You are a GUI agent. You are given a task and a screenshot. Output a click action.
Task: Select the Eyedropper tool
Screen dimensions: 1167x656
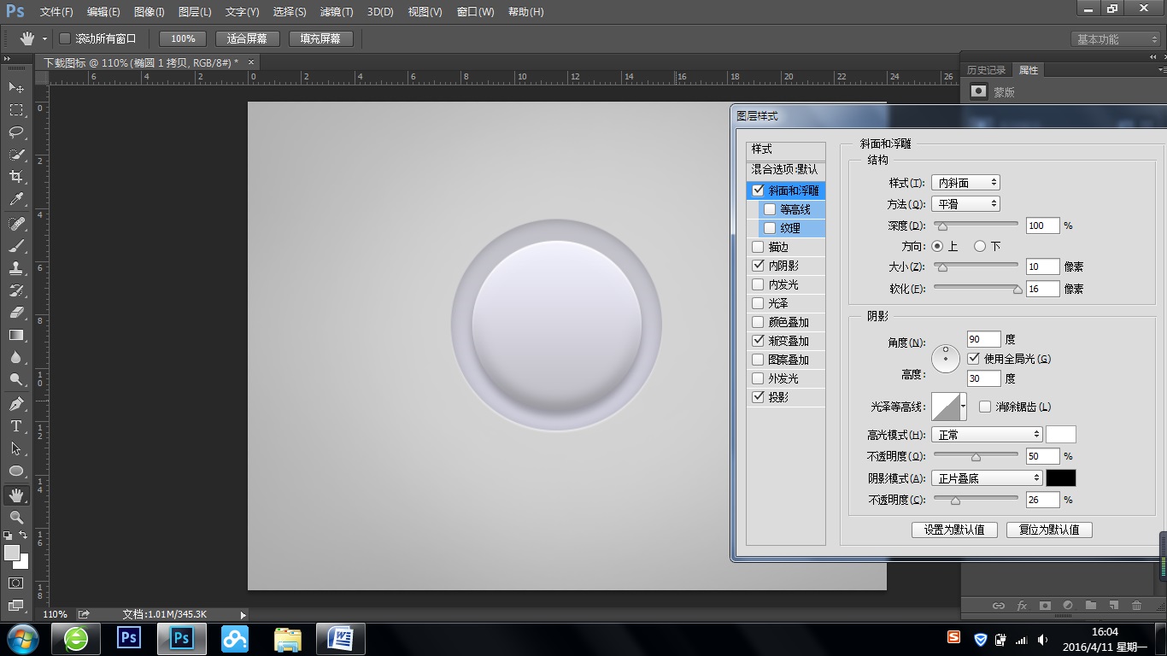pyautogui.click(x=16, y=200)
